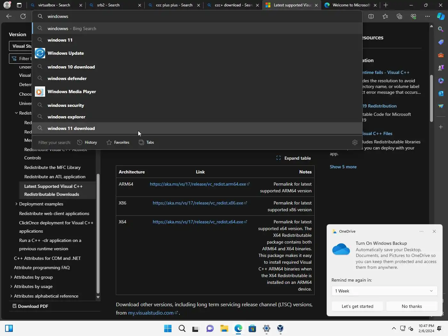448x336 pixels.
Task: Click the profile avatar icon
Action: [x=7, y=5]
